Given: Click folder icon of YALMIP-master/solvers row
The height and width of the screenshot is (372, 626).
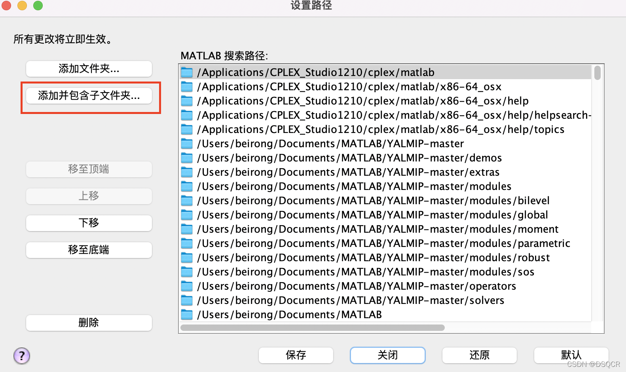Looking at the screenshot, I should [x=187, y=300].
